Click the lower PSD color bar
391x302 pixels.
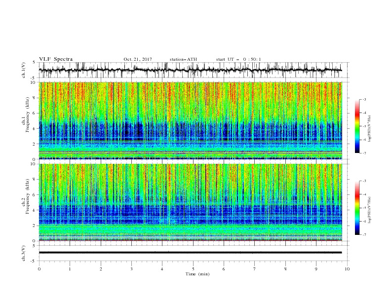(x=357, y=208)
